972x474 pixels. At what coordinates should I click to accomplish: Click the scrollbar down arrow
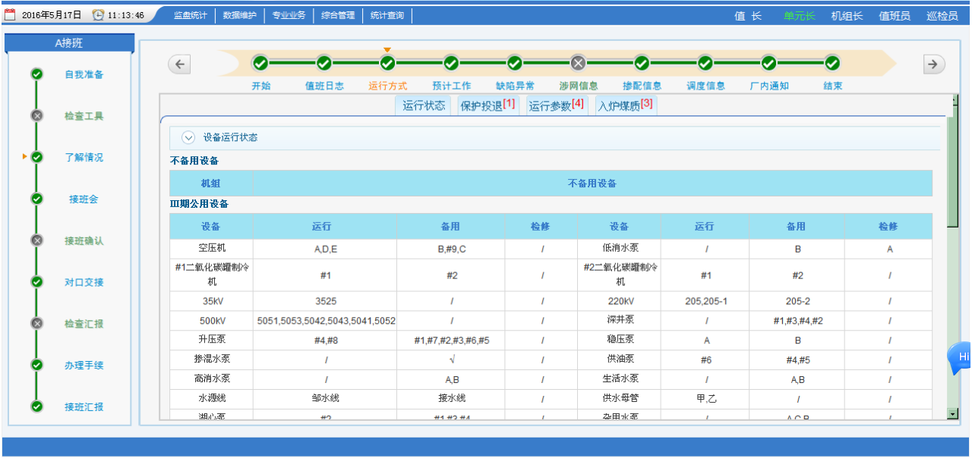pyautogui.click(x=953, y=413)
